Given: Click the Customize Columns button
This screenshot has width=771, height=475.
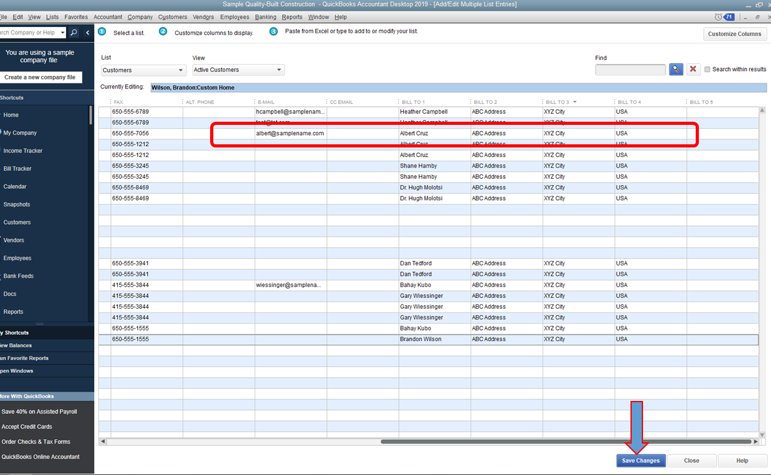Looking at the screenshot, I should 735,34.
